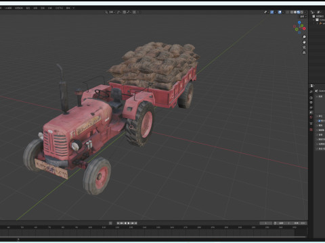Image resolution: width=325 pixels, height=243 pixels.
Task: Expand the Audio panel in properties
Action: pos(317,134)
